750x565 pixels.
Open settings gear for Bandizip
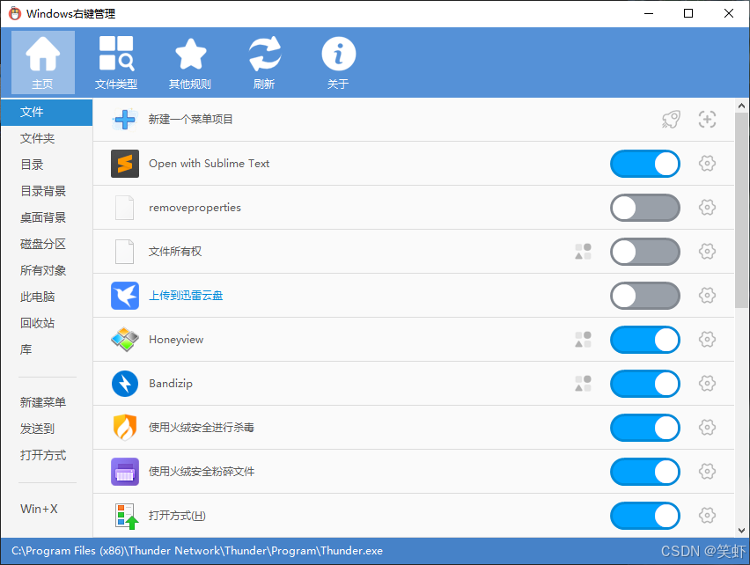[x=707, y=384]
